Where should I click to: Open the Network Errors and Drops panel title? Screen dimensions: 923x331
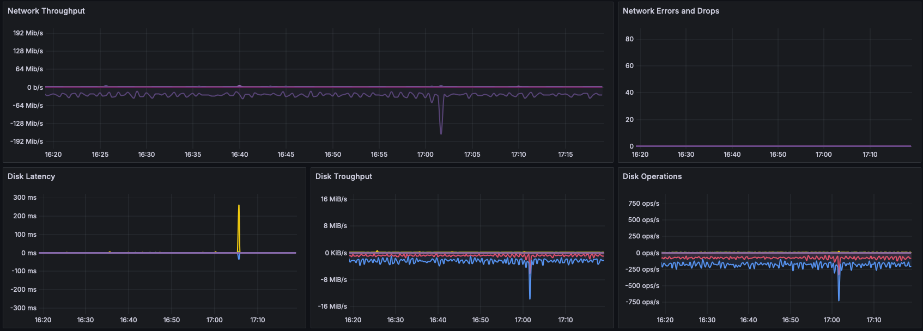[671, 11]
